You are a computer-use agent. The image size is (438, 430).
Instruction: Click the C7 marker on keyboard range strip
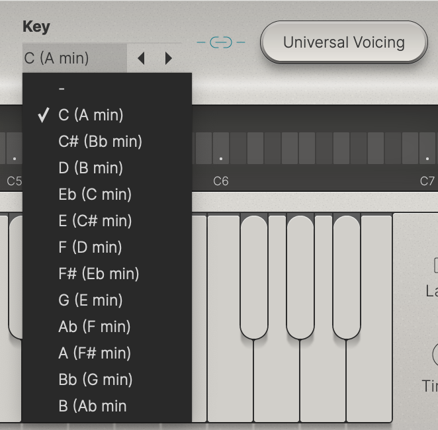tap(427, 181)
